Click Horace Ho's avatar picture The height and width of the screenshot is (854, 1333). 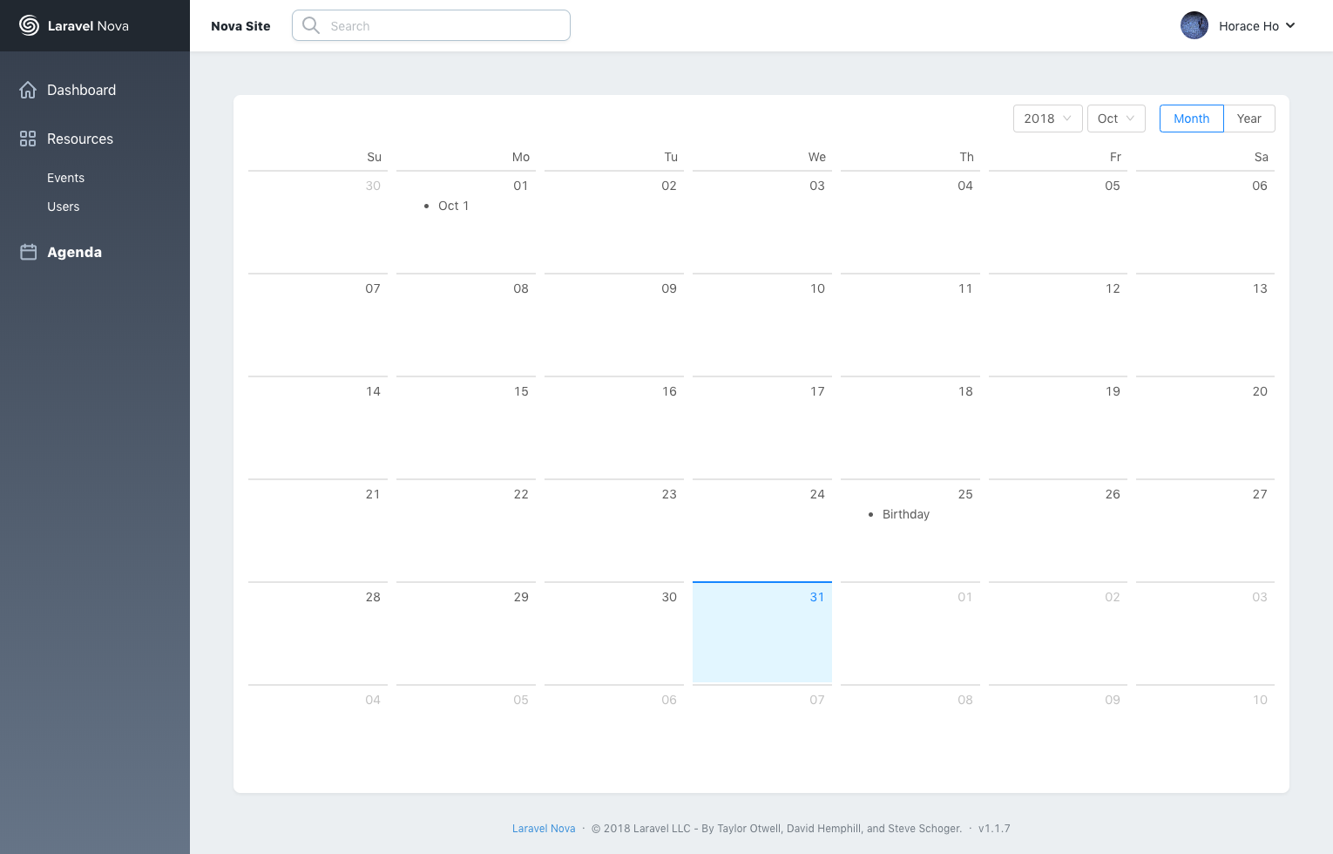pos(1194,25)
